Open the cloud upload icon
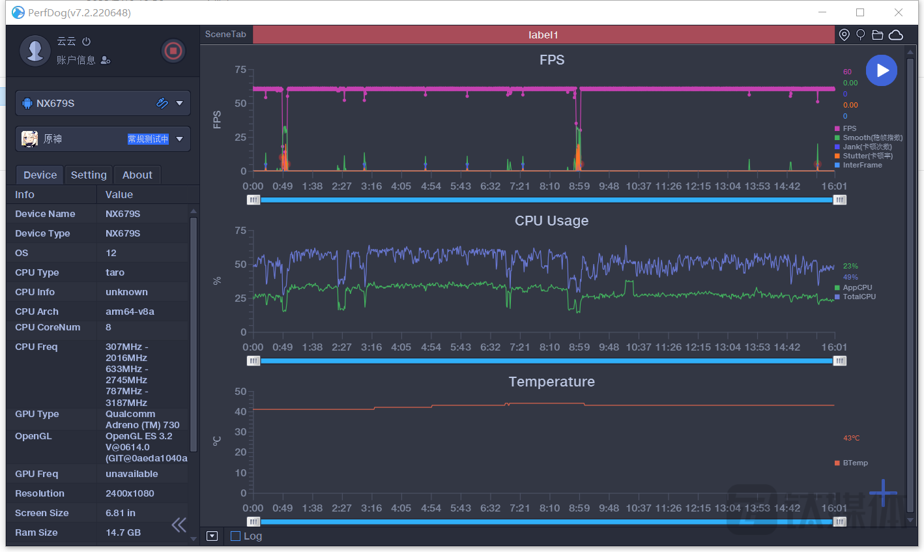The width and height of the screenshot is (924, 552). coord(896,35)
